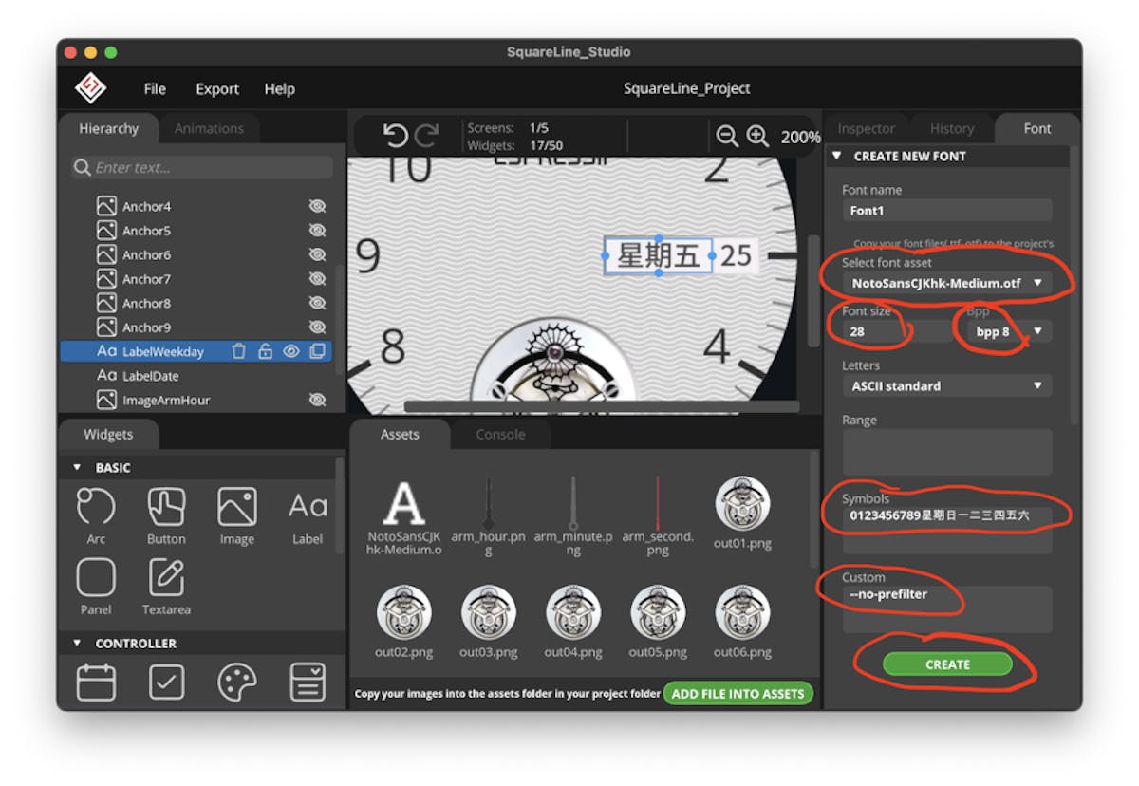Hide LabelWeekday with its eye icon
Screen dimensions: 1139x786
(291, 351)
